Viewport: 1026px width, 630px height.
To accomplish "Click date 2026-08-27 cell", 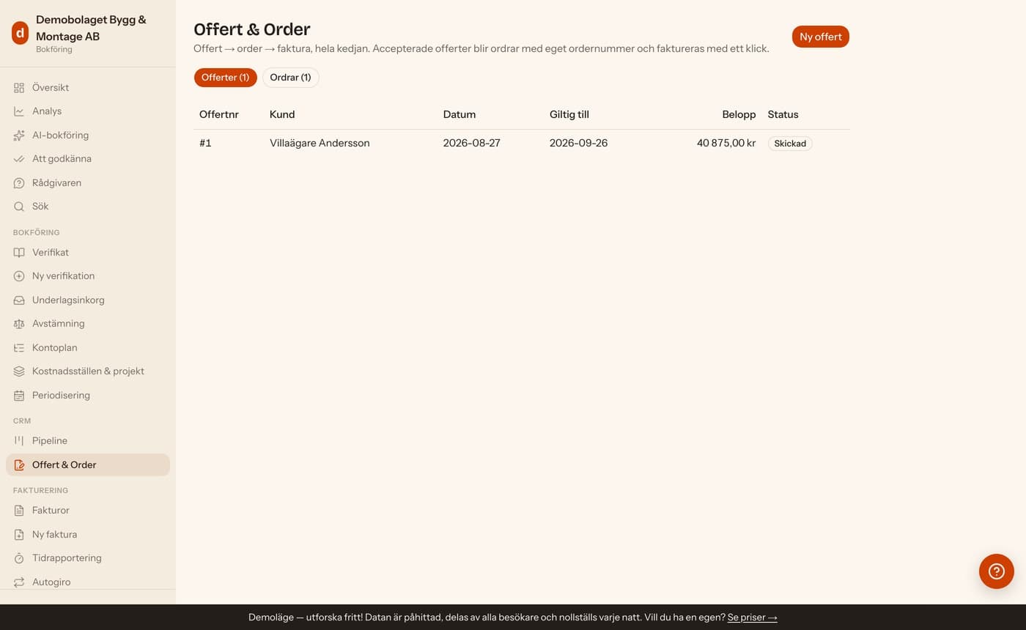I will tap(472, 144).
